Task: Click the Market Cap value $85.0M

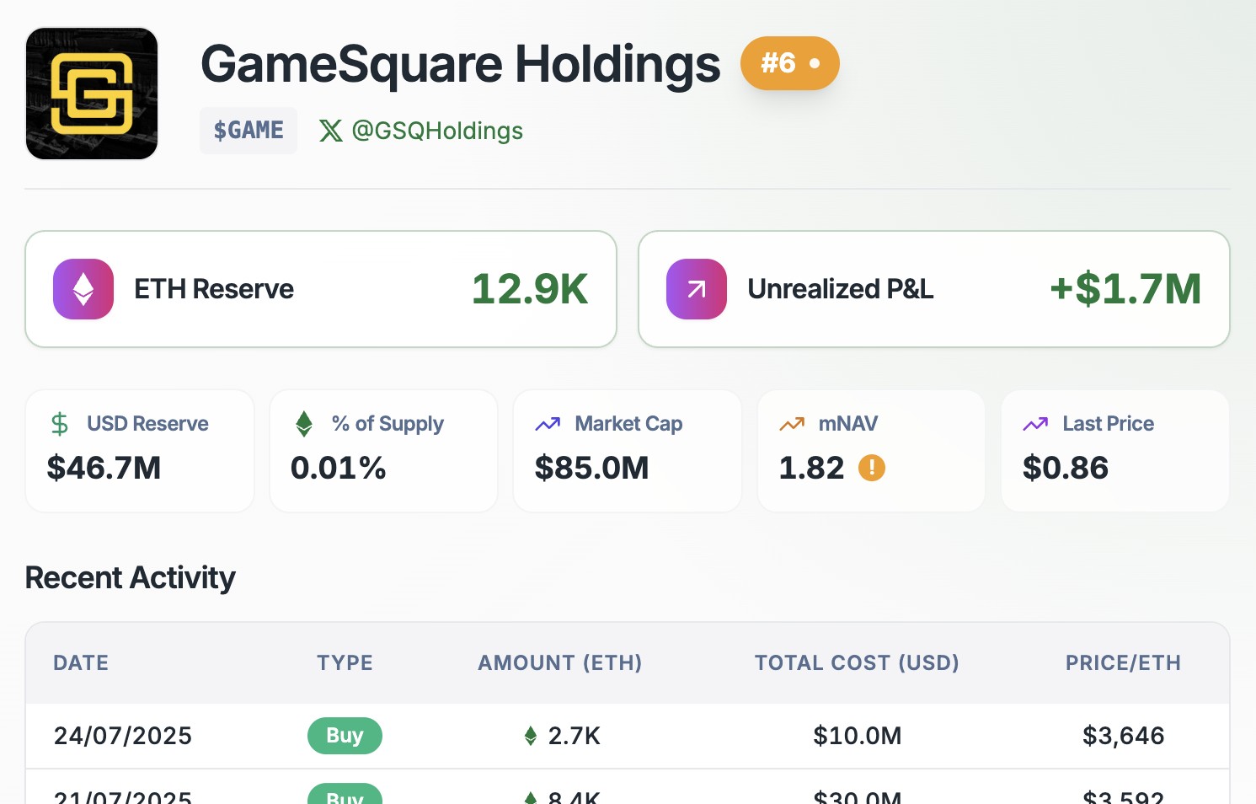Action: 591,468
